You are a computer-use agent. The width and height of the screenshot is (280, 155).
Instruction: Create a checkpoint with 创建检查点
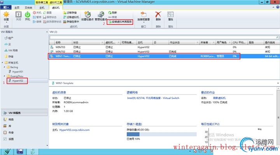pyautogui.click(x=87, y=16)
